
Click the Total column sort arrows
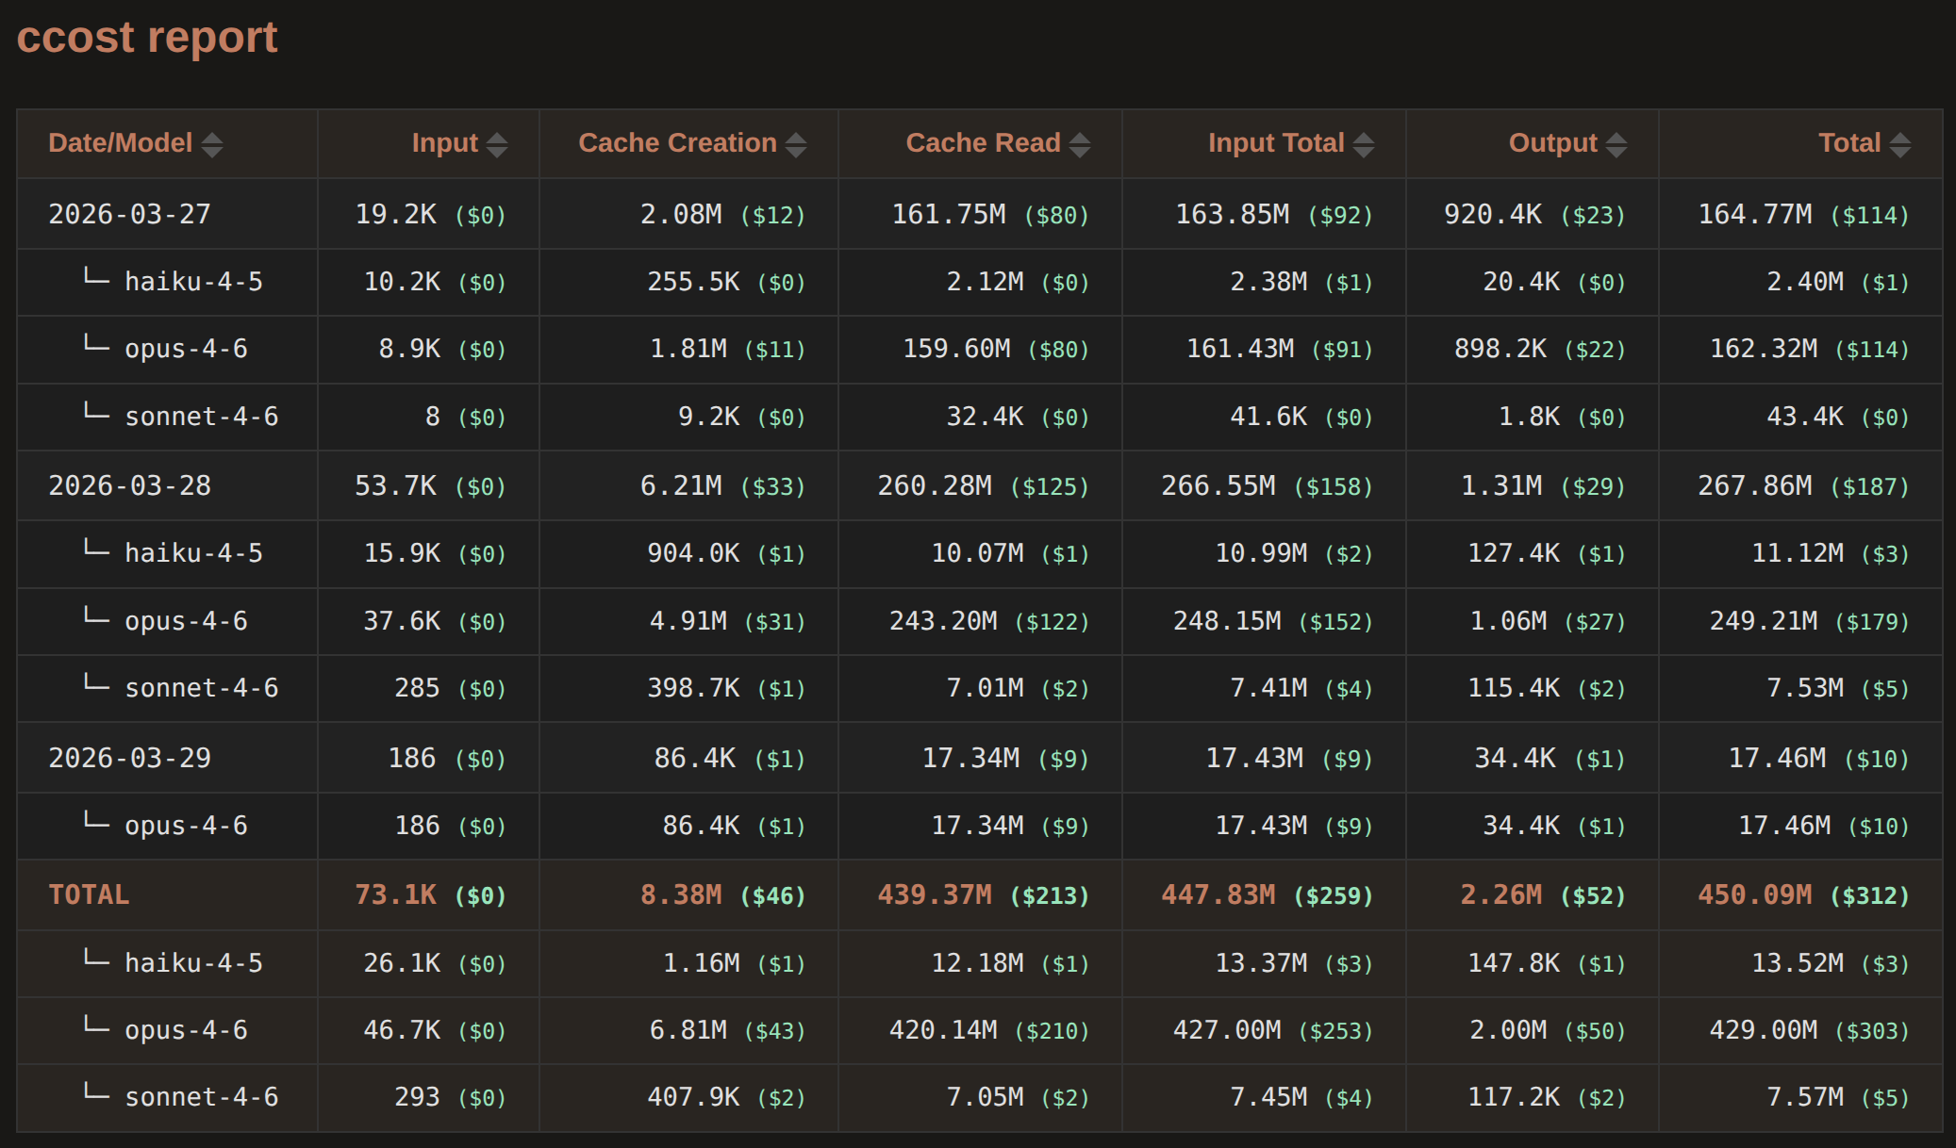tap(1900, 144)
